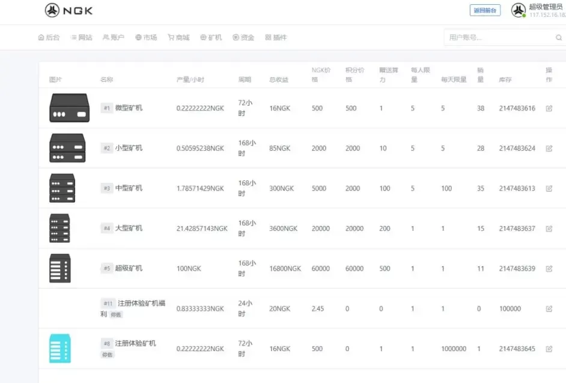
Task: Select the 大型矿机 name
Action: 129,228
